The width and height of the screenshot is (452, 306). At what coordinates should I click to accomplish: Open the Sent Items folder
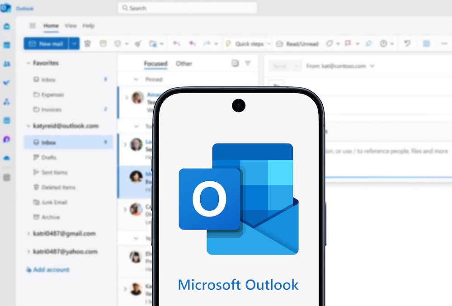point(69,172)
